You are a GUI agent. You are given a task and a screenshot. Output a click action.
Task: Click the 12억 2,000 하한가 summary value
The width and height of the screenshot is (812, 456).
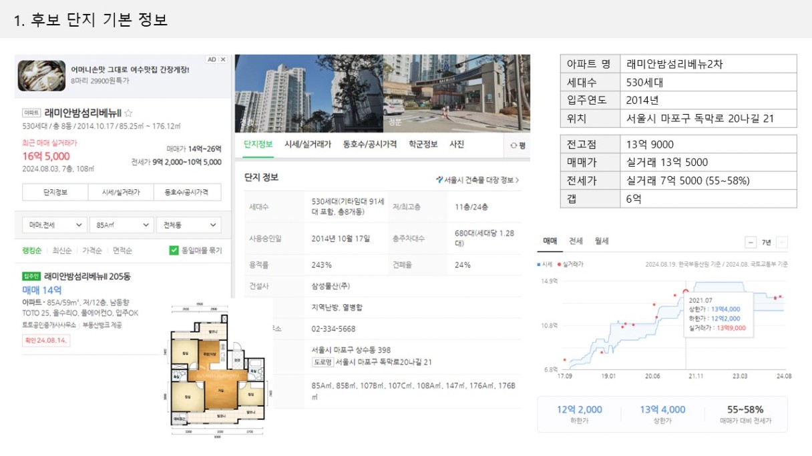580,409
